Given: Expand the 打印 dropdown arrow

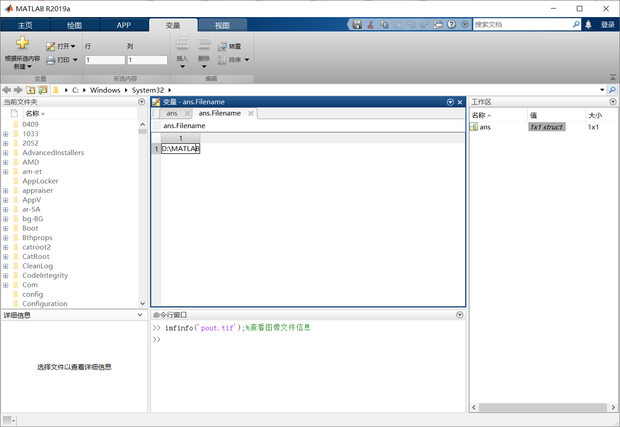Looking at the screenshot, I should (75, 60).
